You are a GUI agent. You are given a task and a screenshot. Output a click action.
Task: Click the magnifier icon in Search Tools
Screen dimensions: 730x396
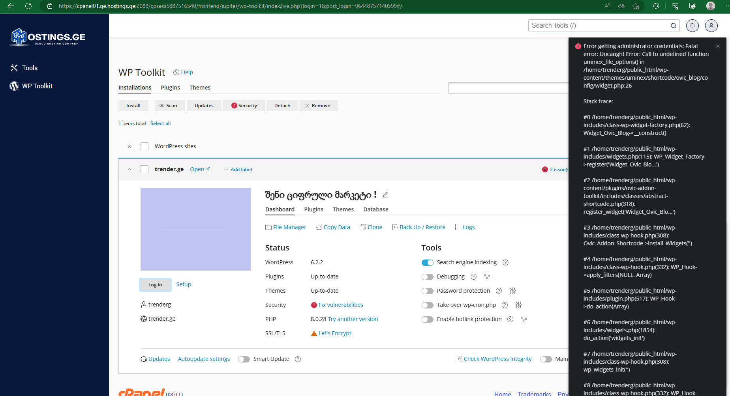pyautogui.click(x=674, y=26)
